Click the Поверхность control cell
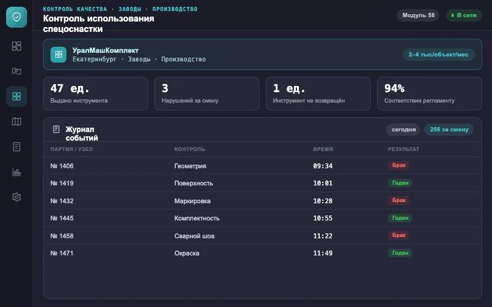492x307 pixels. (194, 183)
